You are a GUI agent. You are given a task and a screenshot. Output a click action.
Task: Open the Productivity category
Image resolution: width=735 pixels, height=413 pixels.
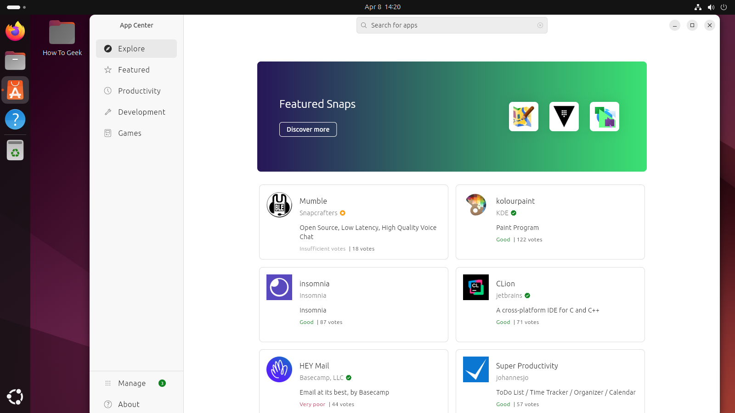point(136,91)
